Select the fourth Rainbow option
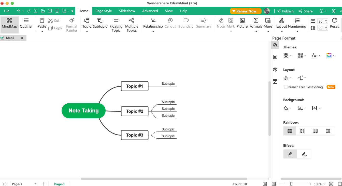 tap(328, 131)
